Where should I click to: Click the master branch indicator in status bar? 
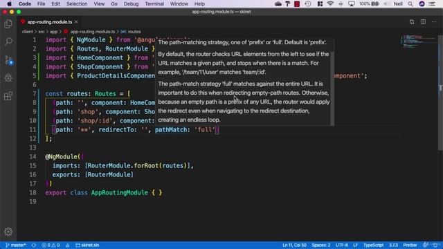point(15,245)
